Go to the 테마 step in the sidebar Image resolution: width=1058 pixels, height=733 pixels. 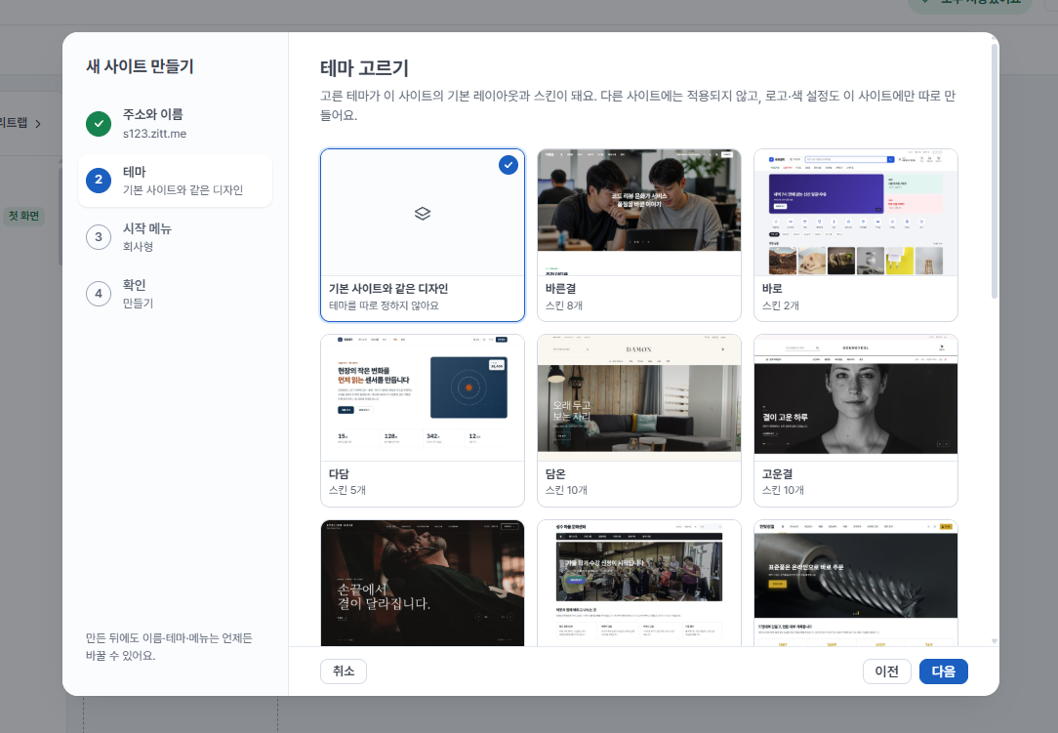tap(175, 181)
